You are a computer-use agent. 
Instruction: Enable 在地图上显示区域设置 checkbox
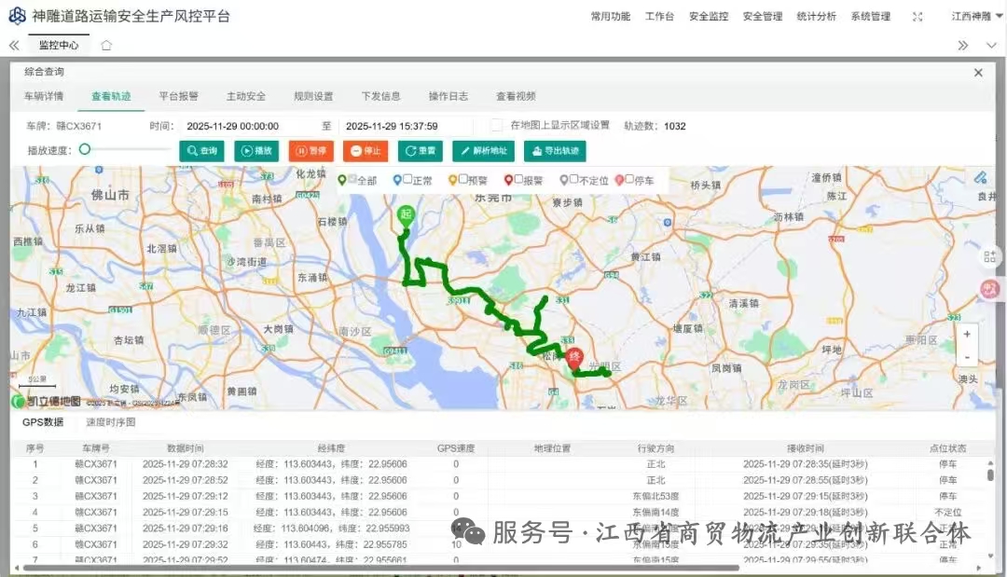coord(496,124)
